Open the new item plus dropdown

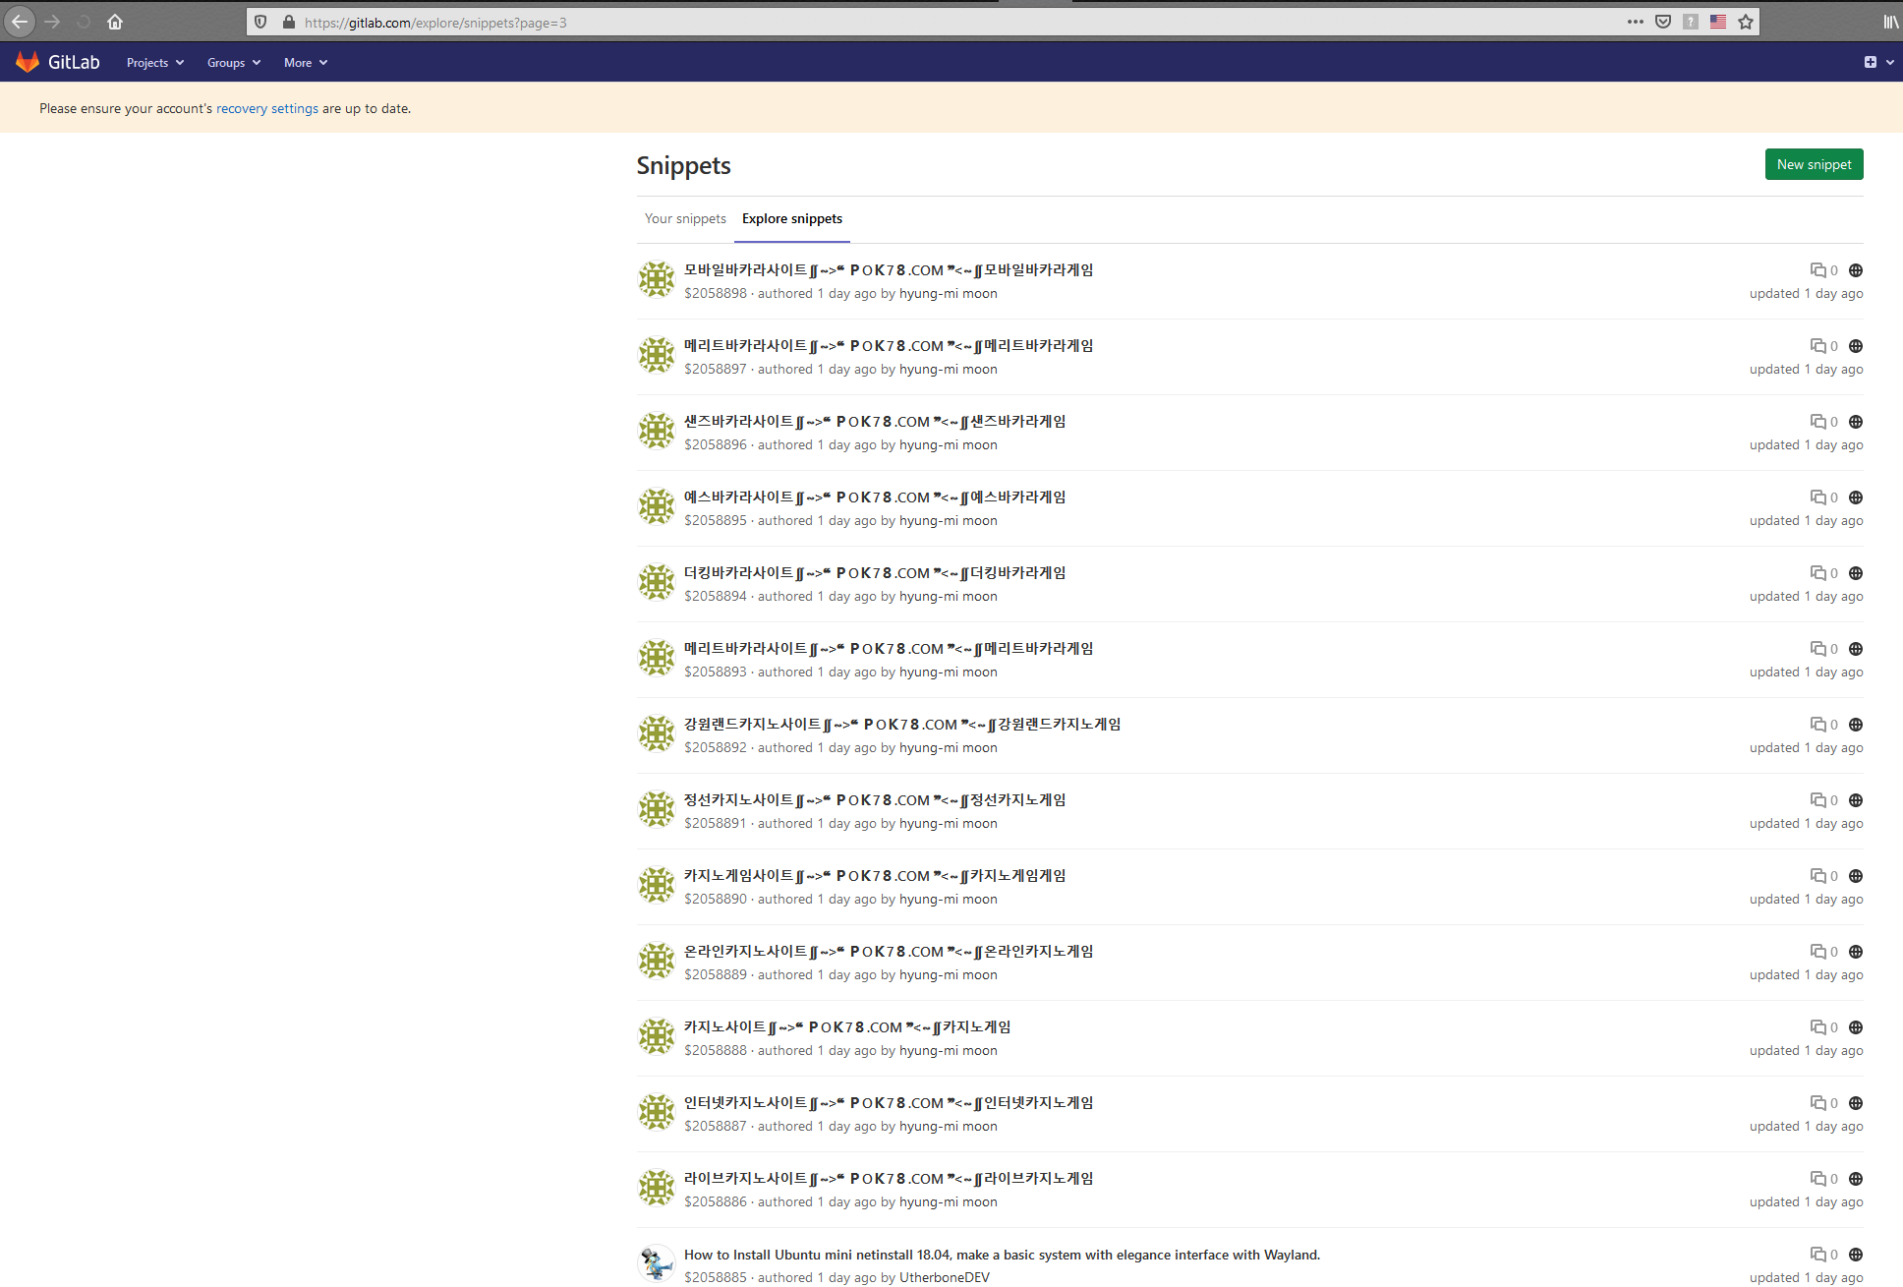[1877, 62]
